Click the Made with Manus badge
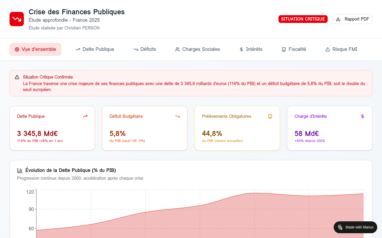The height and width of the screenshot is (238, 382). 355,227
